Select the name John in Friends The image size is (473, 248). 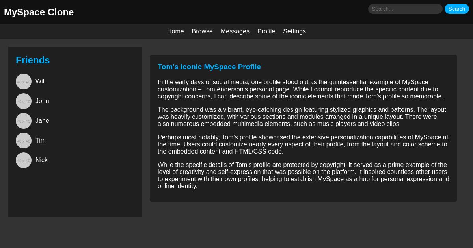pyautogui.click(x=42, y=101)
